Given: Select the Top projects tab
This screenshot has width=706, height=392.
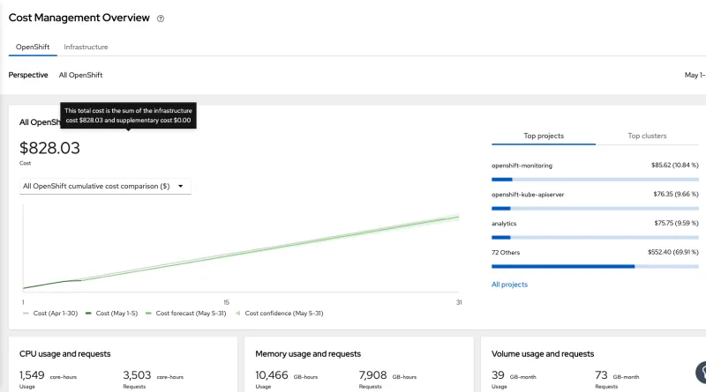Looking at the screenshot, I should click(543, 136).
